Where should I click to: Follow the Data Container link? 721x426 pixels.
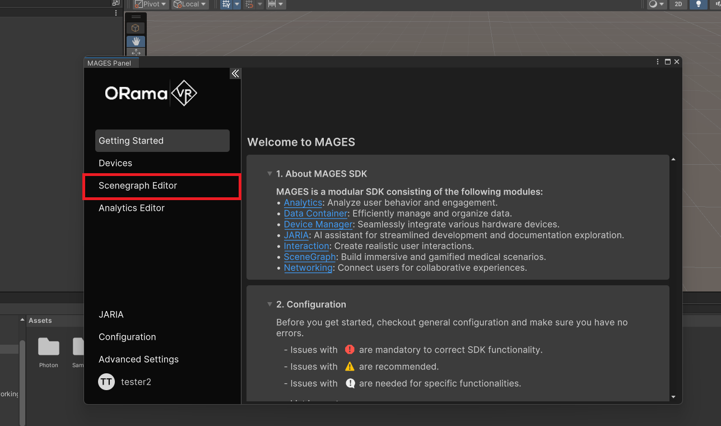315,214
